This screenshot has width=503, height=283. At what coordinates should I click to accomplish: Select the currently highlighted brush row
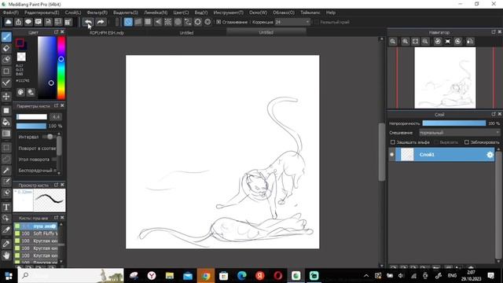36,226
